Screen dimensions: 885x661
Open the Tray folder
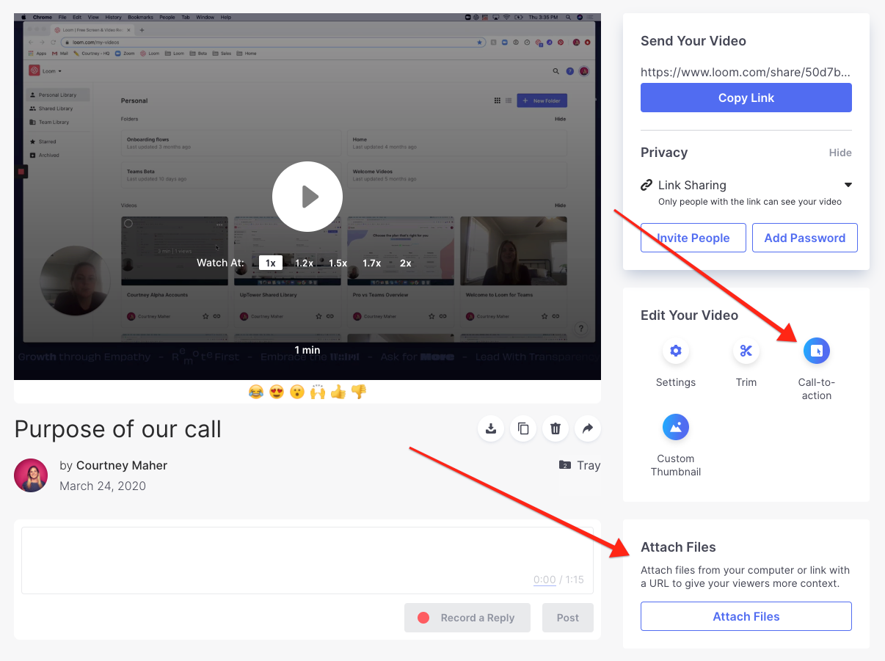pos(580,465)
